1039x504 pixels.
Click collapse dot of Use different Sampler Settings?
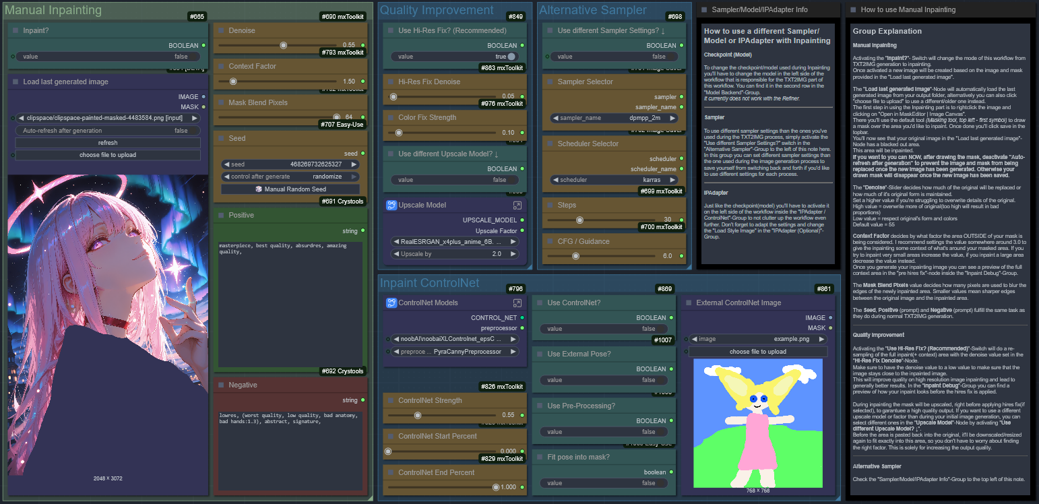tap(549, 30)
